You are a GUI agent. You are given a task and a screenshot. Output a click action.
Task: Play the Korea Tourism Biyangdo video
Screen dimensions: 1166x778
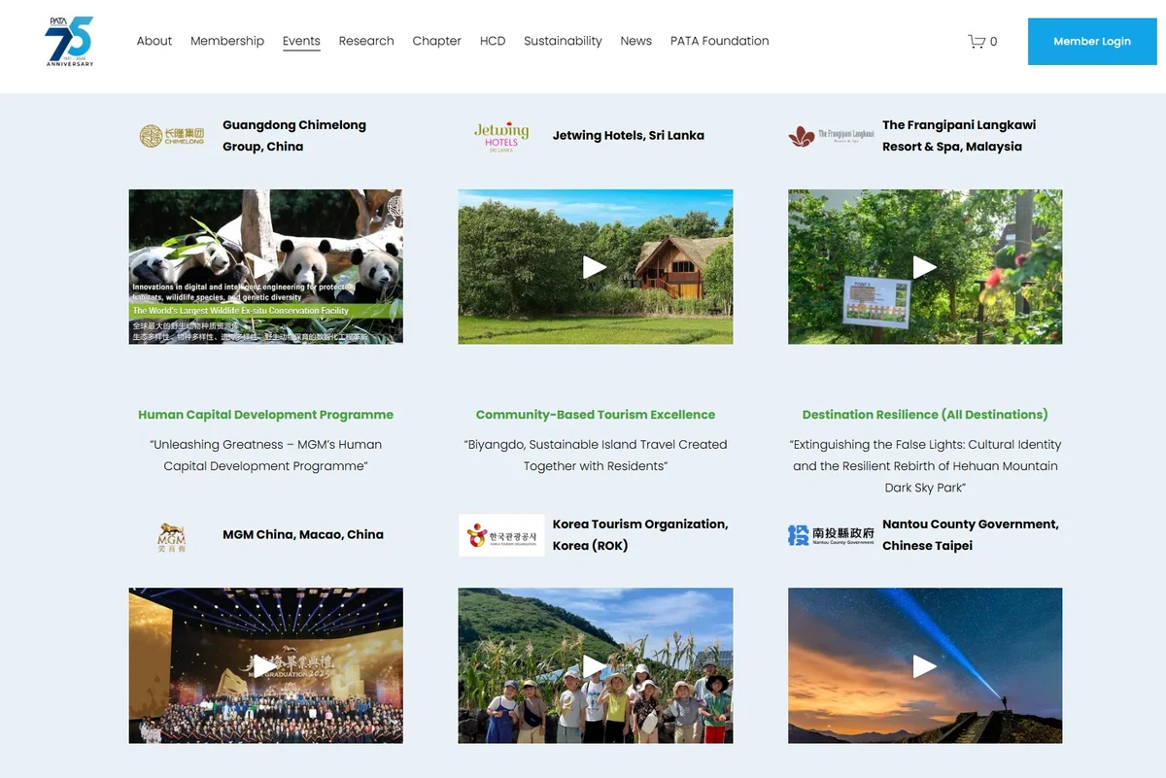[x=595, y=665]
